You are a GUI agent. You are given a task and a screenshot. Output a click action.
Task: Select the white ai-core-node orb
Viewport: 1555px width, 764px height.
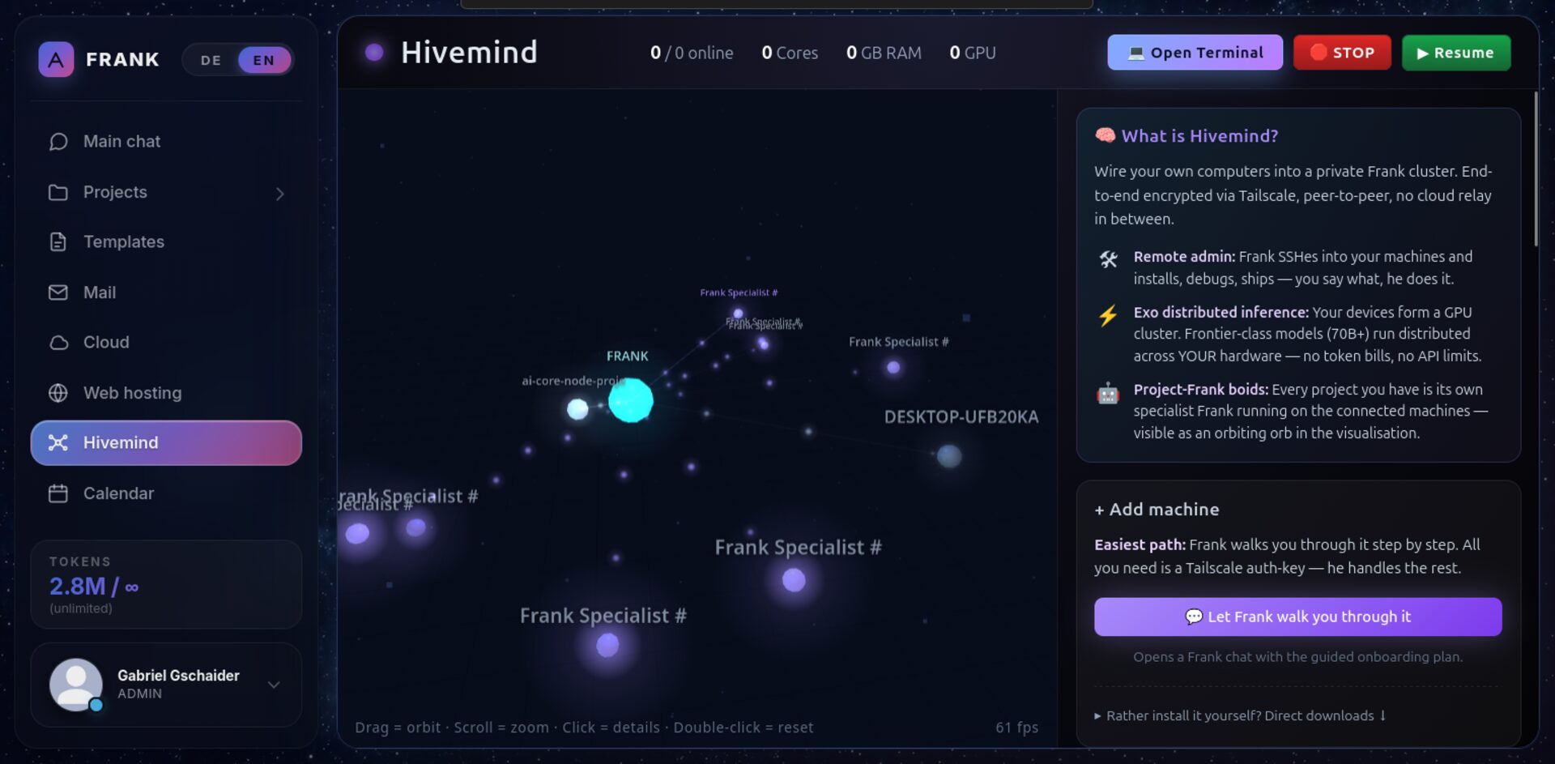click(577, 409)
